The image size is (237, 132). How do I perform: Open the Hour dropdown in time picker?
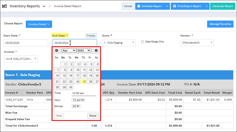pyautogui.click(x=78, y=100)
